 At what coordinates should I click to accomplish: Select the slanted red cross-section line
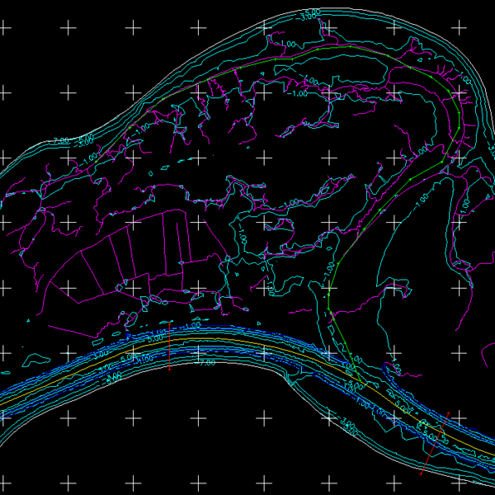435,443
